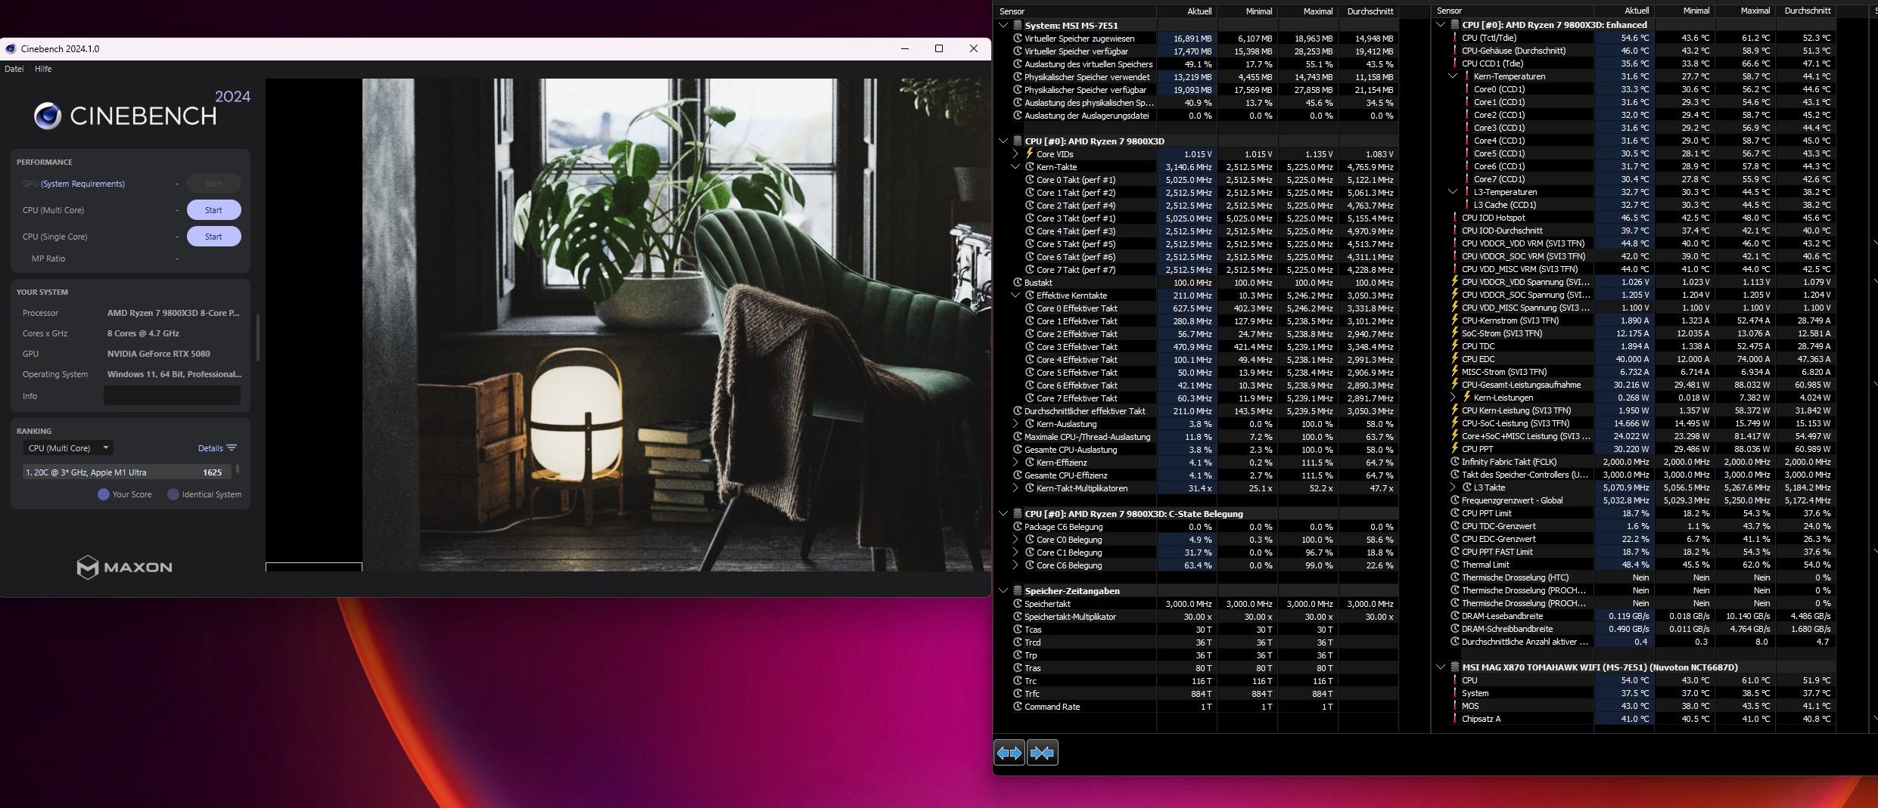Start the CPU (Multi Core) benchmark

point(213,210)
